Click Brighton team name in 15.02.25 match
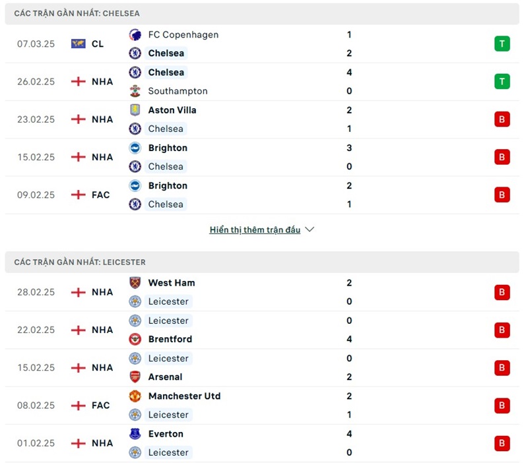The image size is (528, 463). pos(168,148)
